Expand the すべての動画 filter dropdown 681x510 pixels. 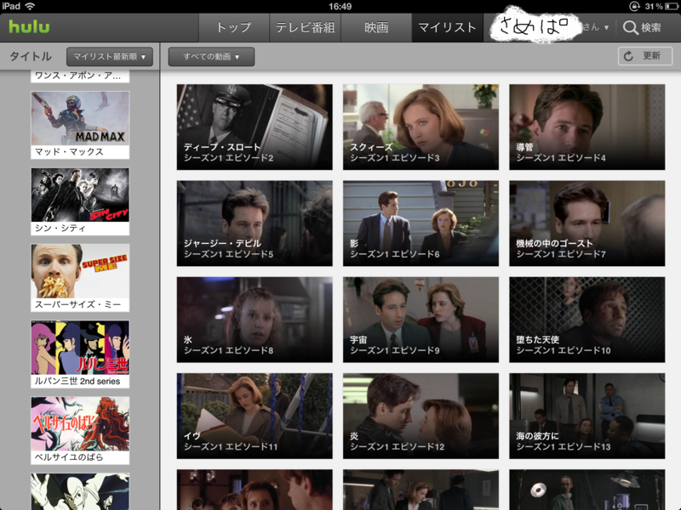click(211, 57)
